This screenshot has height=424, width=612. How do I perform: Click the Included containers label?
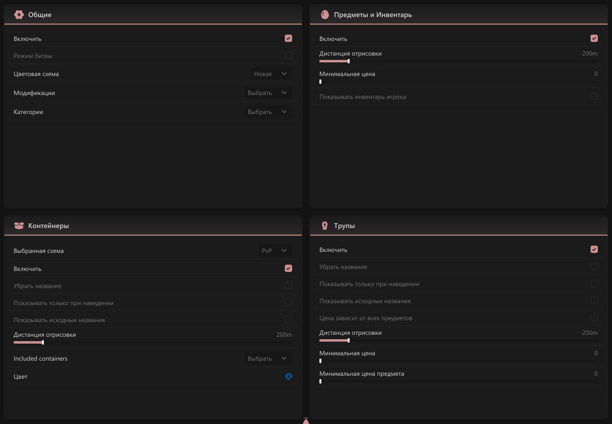click(40, 358)
